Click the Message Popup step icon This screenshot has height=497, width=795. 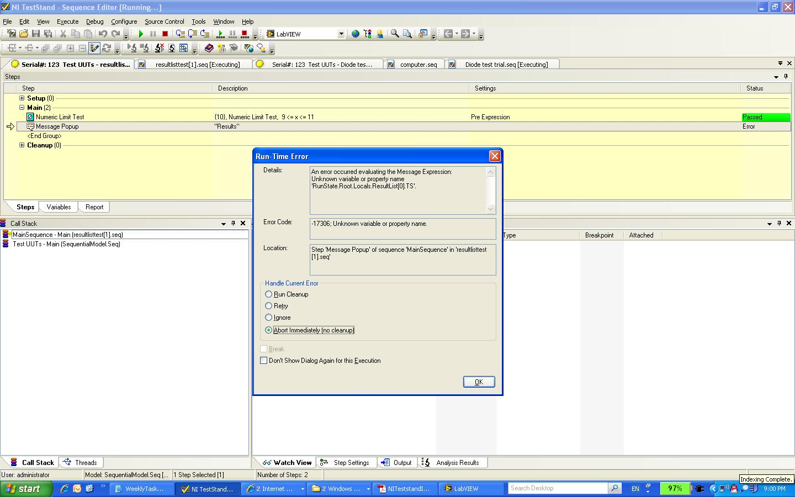[30, 126]
